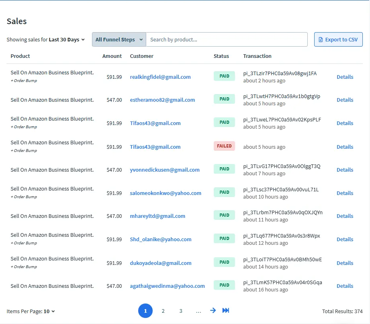Open the Last 30 Days date range dropdown
The width and height of the screenshot is (370, 324).
pyautogui.click(x=67, y=40)
